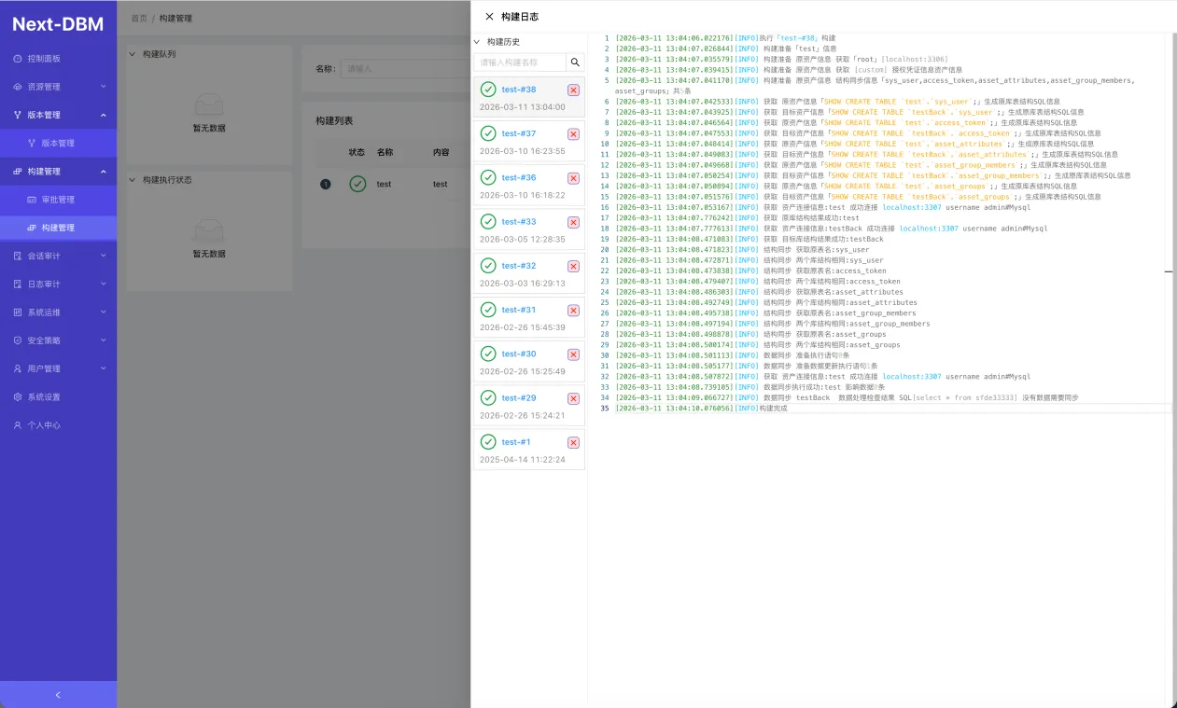Expand the 日志审计 menu
The height and width of the screenshot is (708, 1177).
58,284
